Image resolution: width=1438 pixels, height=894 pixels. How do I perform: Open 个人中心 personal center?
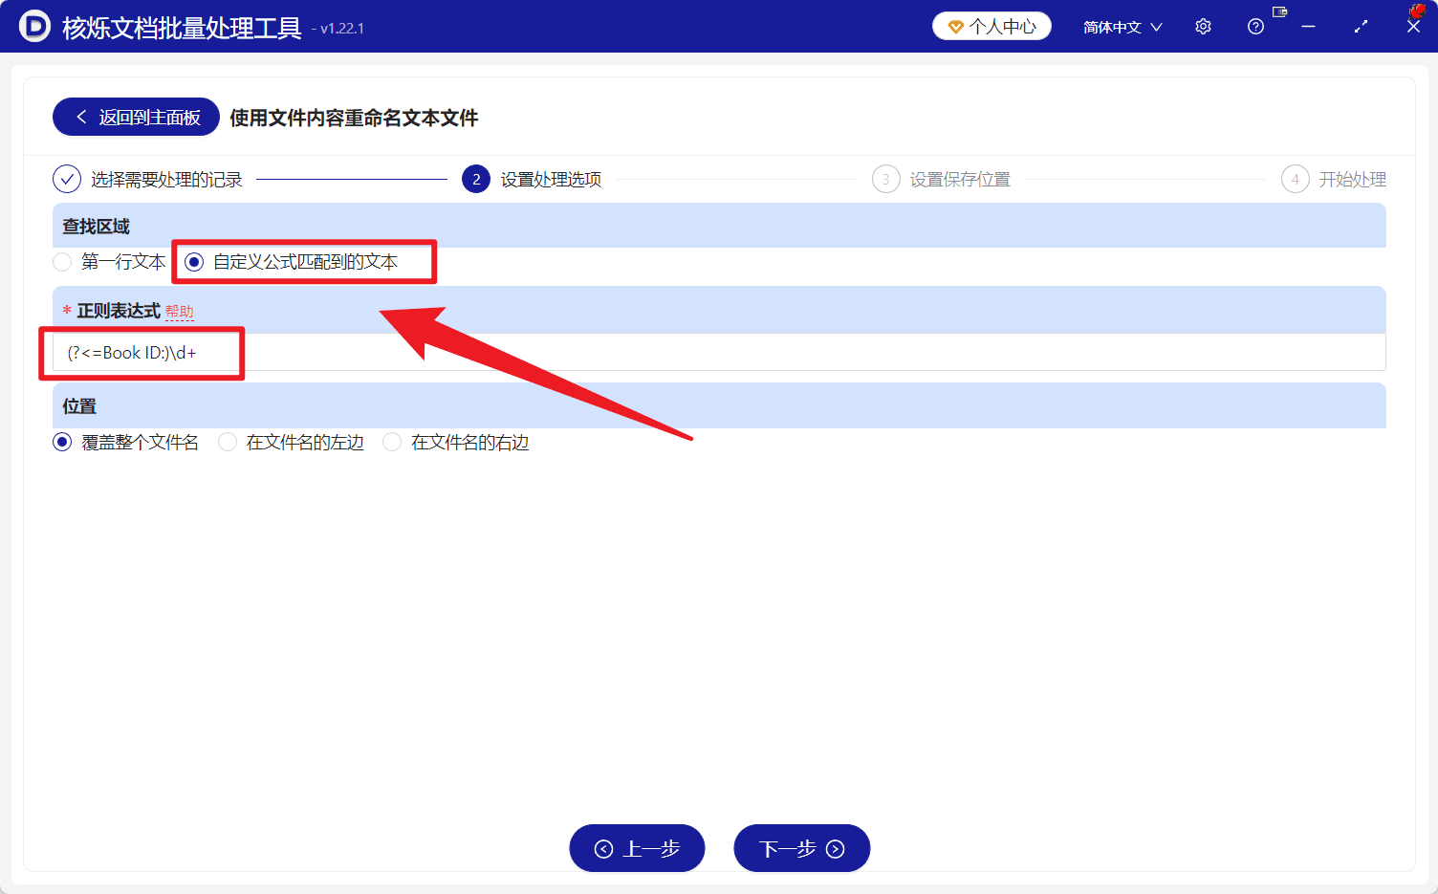point(991,27)
